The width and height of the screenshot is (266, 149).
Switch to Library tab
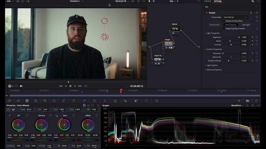click(207, 1)
